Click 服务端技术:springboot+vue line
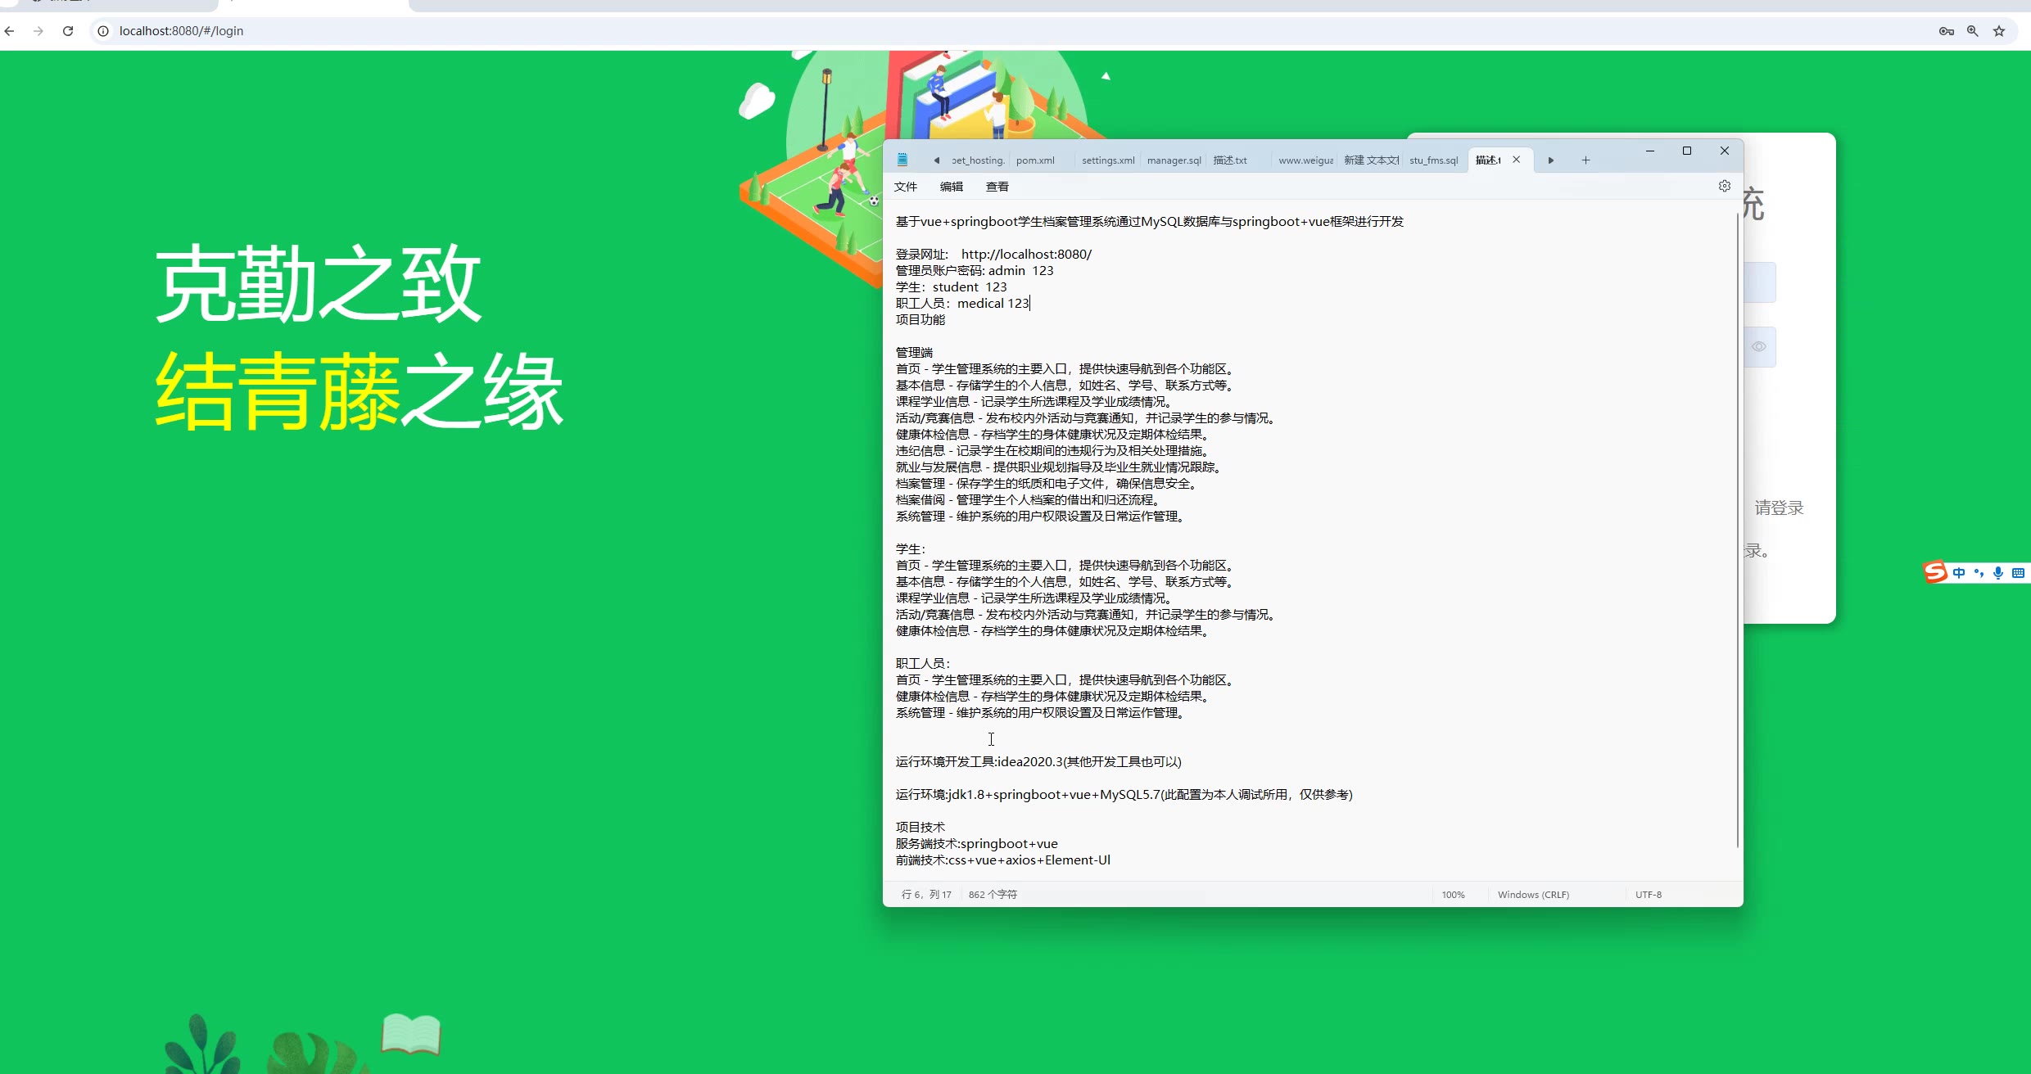This screenshot has width=2031, height=1074. click(977, 844)
